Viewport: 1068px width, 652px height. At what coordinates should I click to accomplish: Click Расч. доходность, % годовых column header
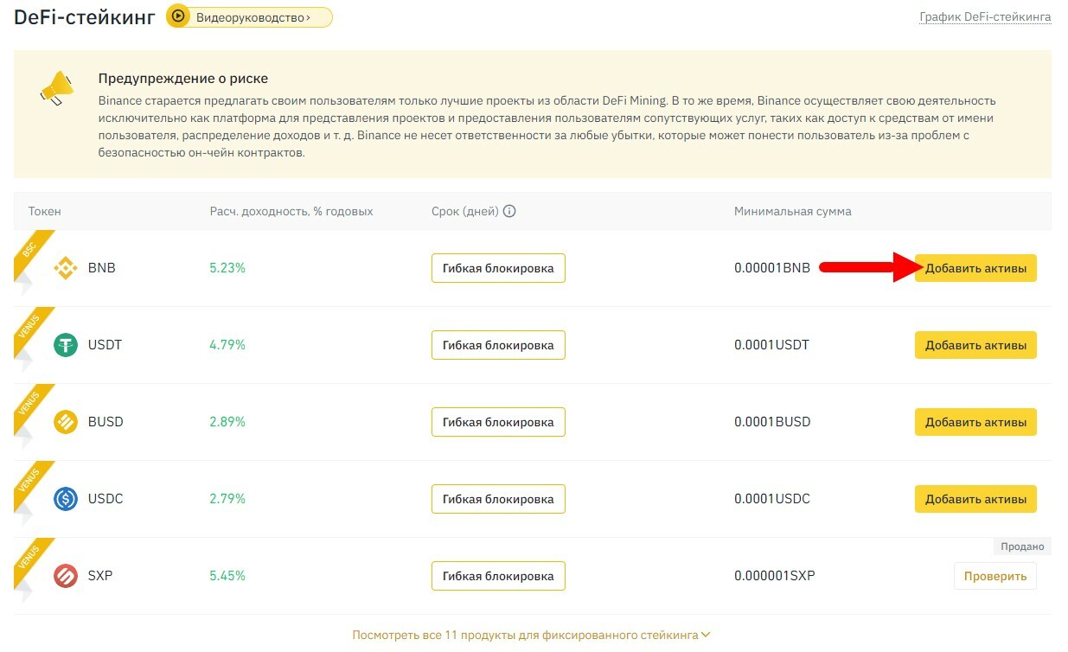coord(291,211)
